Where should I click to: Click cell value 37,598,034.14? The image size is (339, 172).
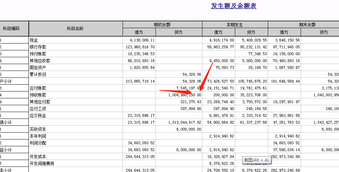pos(287,150)
